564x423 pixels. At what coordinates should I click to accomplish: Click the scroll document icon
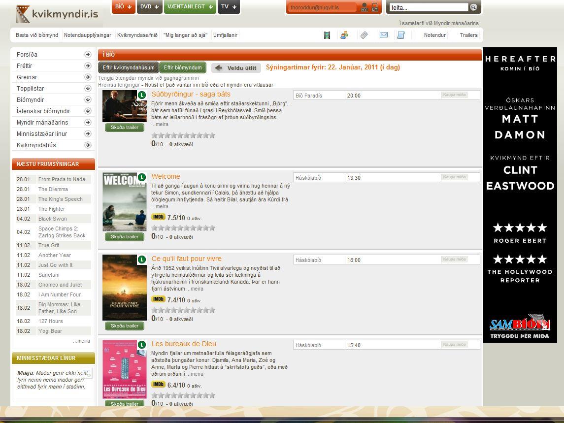pos(401,35)
